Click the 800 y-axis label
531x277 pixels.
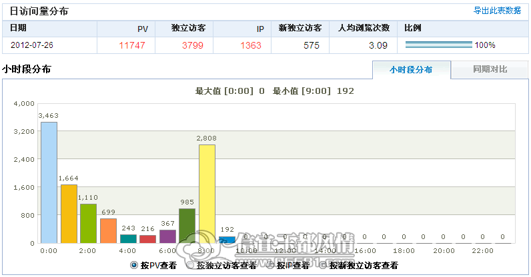pos(28,215)
